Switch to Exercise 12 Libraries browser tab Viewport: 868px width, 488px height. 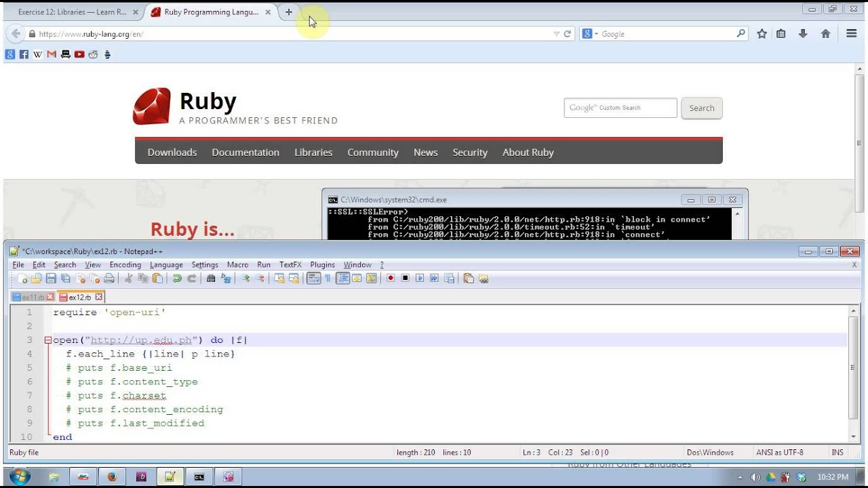tap(72, 12)
